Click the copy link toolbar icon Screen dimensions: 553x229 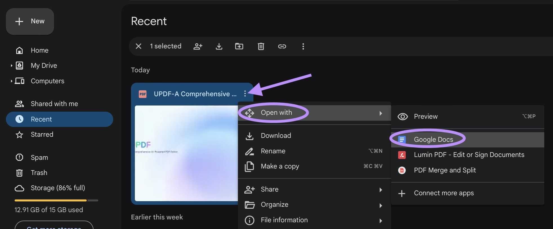(x=282, y=46)
